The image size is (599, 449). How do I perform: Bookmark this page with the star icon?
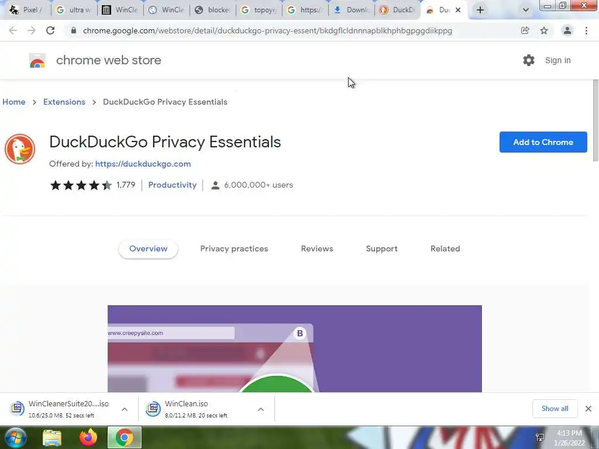point(544,30)
